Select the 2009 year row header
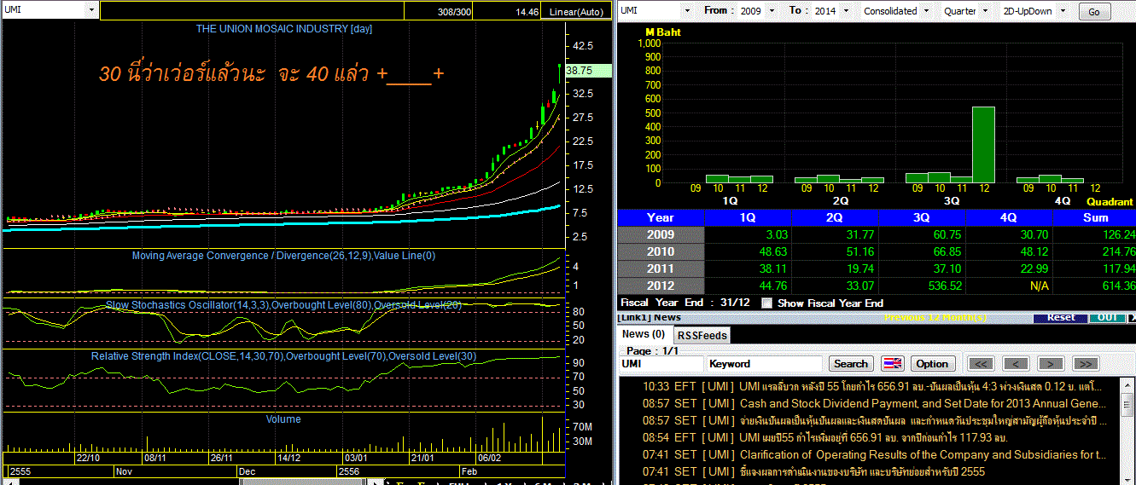 tap(661, 234)
